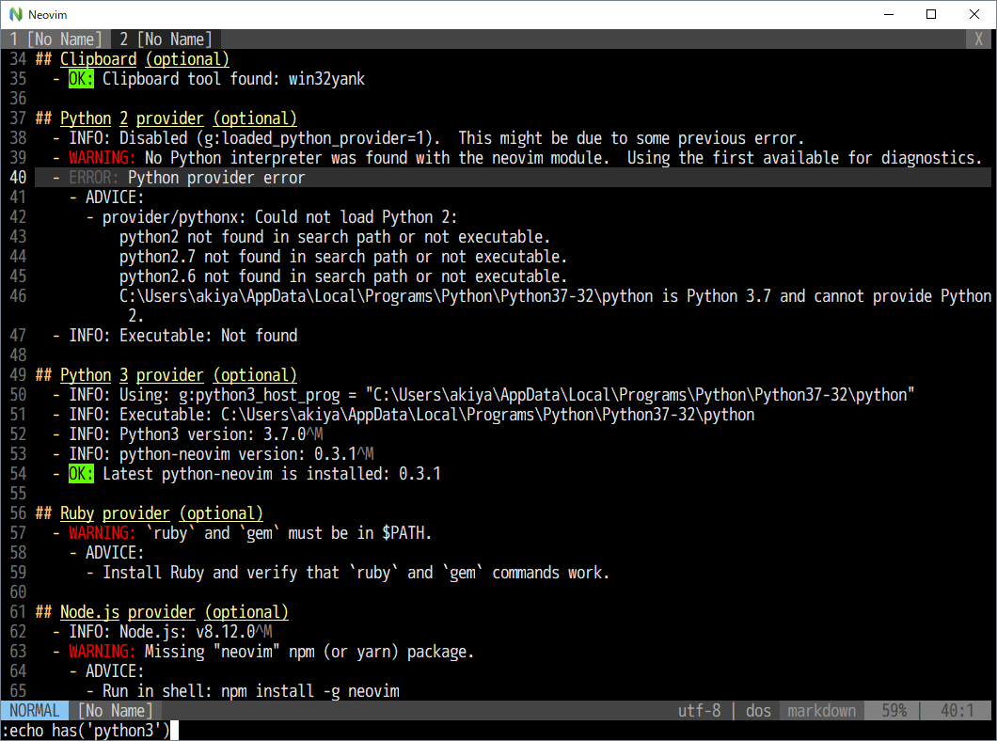Minimize the Neovim window

tap(889, 14)
